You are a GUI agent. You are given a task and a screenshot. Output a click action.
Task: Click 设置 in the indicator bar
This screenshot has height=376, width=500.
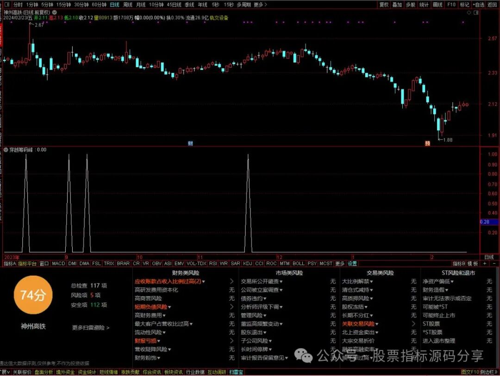352,264
